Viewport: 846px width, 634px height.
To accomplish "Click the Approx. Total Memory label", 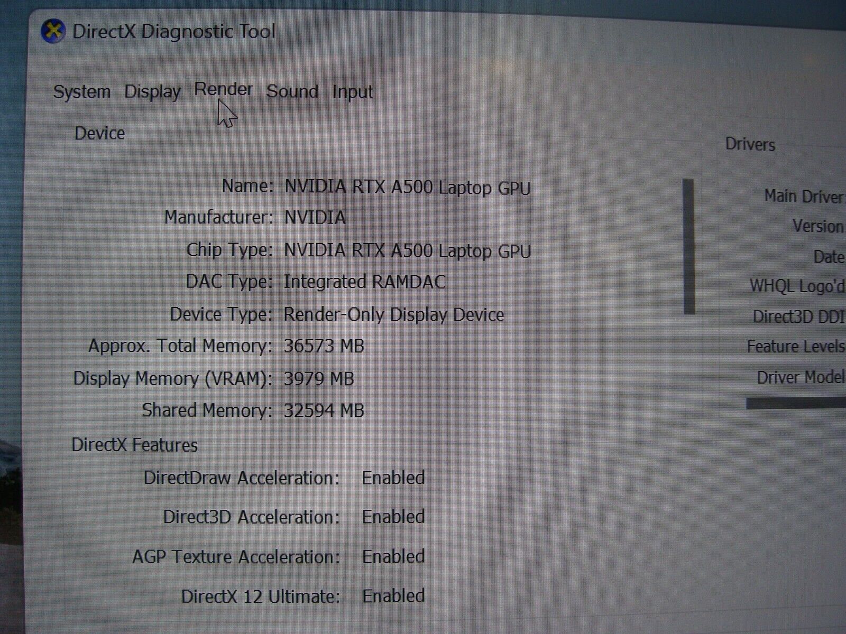I will click(180, 346).
